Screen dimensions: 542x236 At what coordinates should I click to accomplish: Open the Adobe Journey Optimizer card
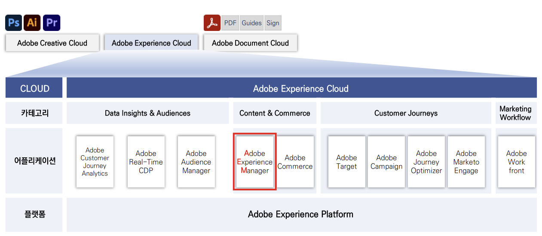click(426, 162)
